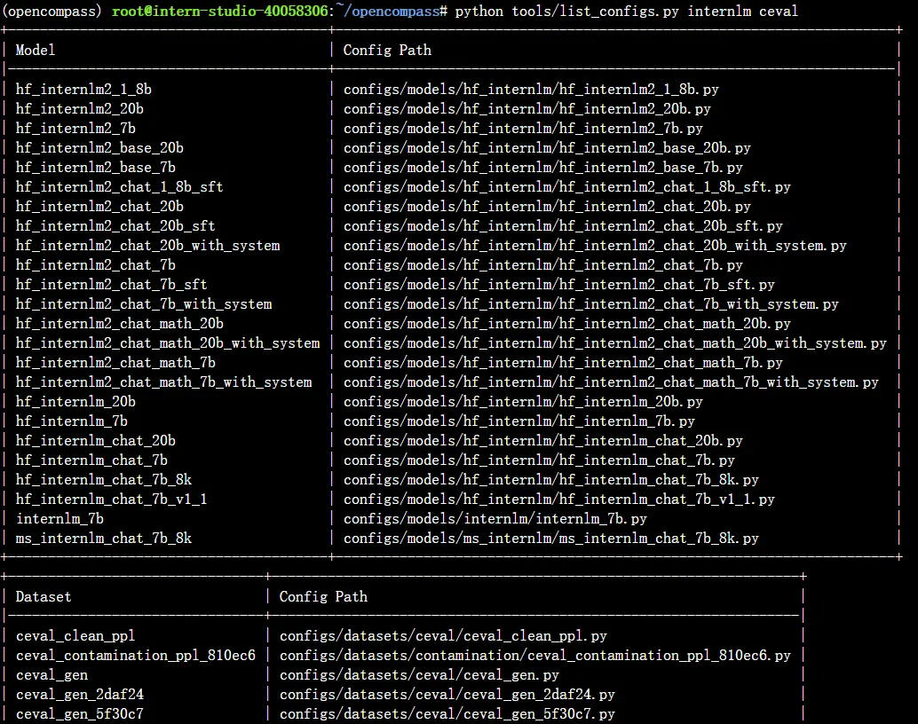Viewport: 918px width, 724px height.
Task: Select model hf_internlm2_chat_math_7b_with_system
Action: [164, 382]
